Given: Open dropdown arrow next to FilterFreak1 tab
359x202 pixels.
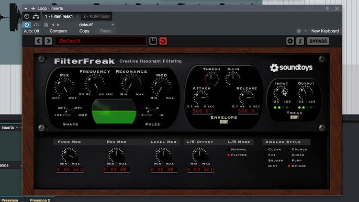Looking at the screenshot, I should click(x=78, y=16).
